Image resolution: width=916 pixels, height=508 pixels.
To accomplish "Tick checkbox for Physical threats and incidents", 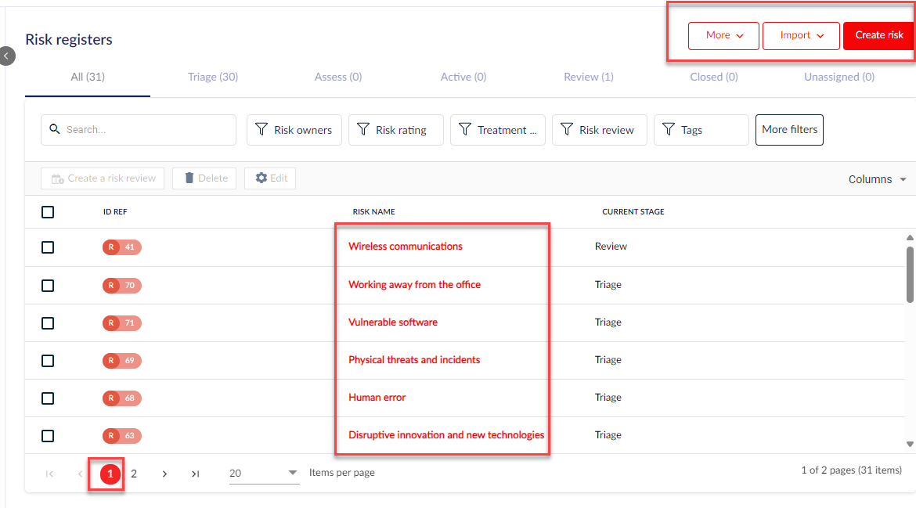I will [48, 361].
